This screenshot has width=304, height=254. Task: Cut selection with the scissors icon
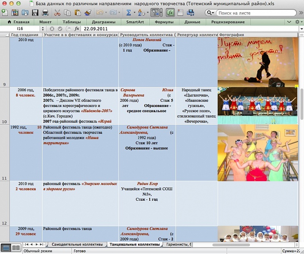tap(57, 13)
